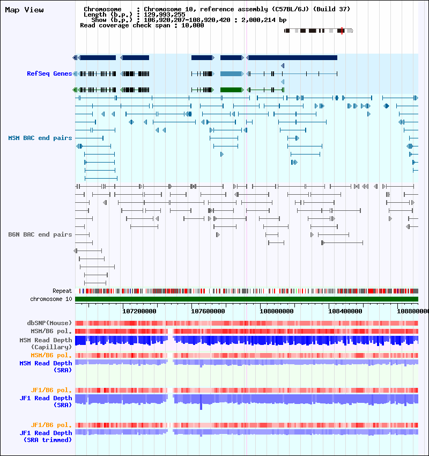
Task: Click the green chromosome 10 bar
Action: (x=247, y=299)
